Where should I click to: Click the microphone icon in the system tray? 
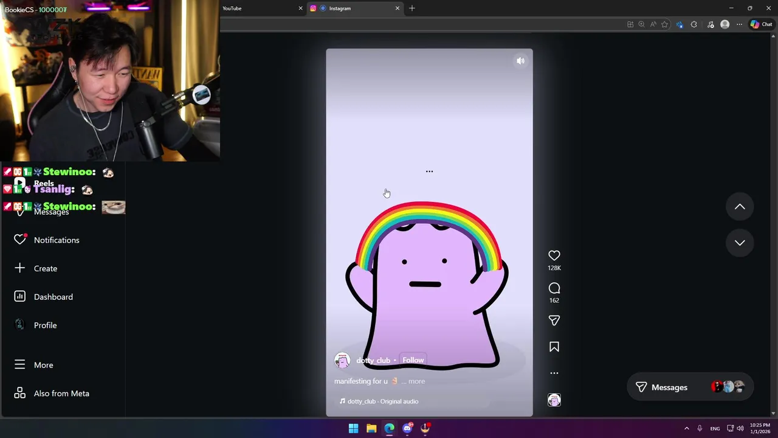(700, 428)
